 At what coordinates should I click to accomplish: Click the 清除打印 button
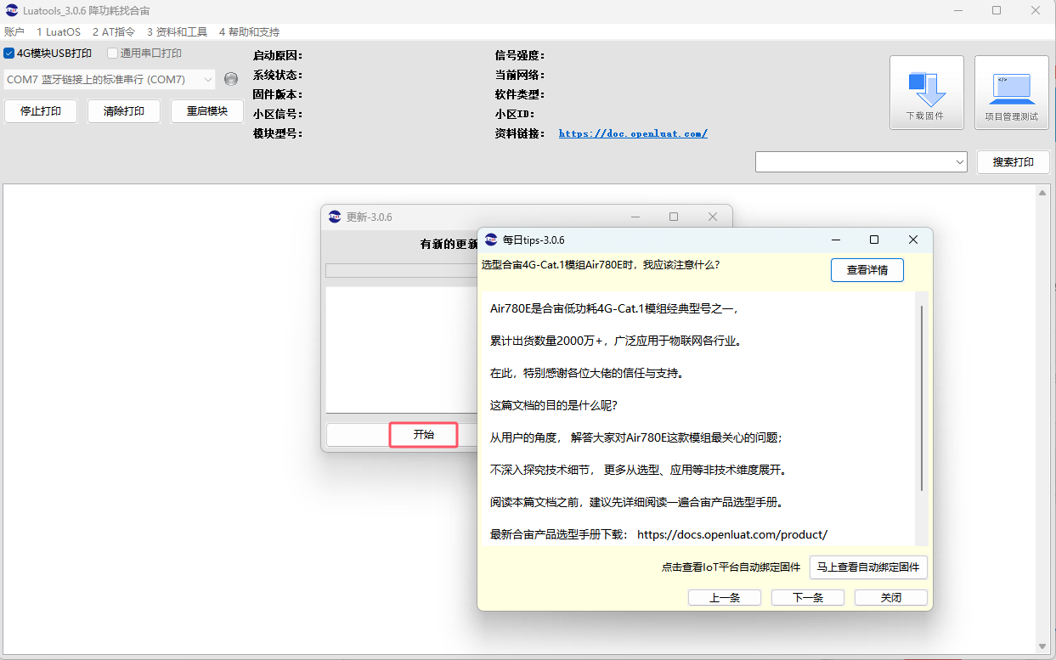click(124, 111)
